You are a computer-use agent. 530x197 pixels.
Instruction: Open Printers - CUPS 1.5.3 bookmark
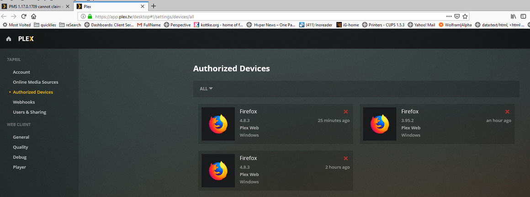(383, 25)
